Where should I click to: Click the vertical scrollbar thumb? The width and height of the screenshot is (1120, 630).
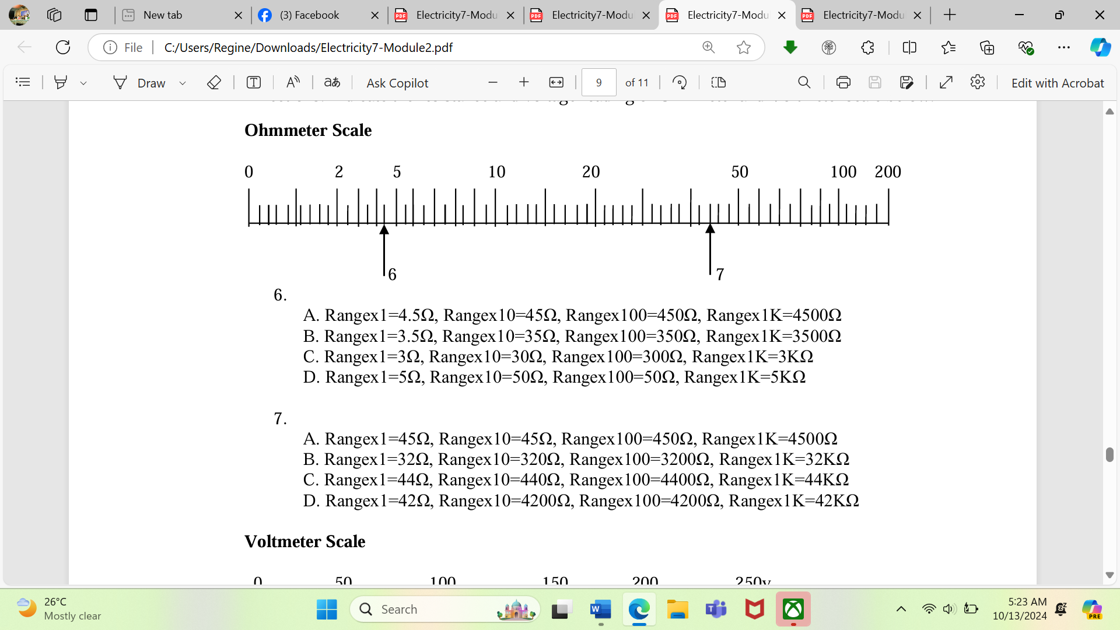coord(1109,454)
